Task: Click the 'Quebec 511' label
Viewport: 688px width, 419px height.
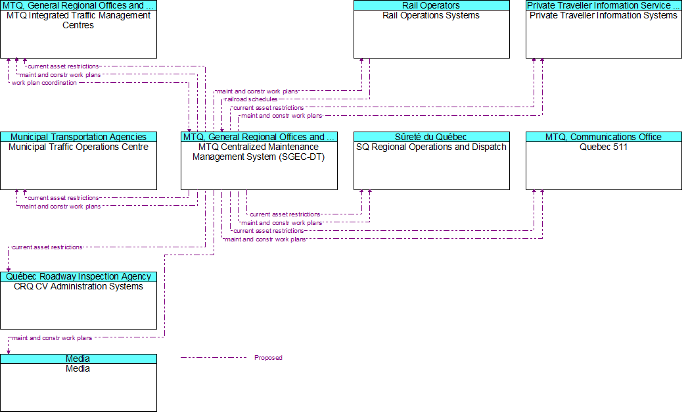Action: (603, 147)
